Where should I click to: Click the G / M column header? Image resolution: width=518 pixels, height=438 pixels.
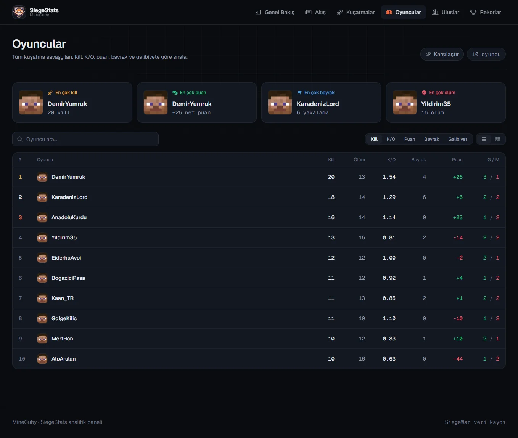click(x=493, y=160)
